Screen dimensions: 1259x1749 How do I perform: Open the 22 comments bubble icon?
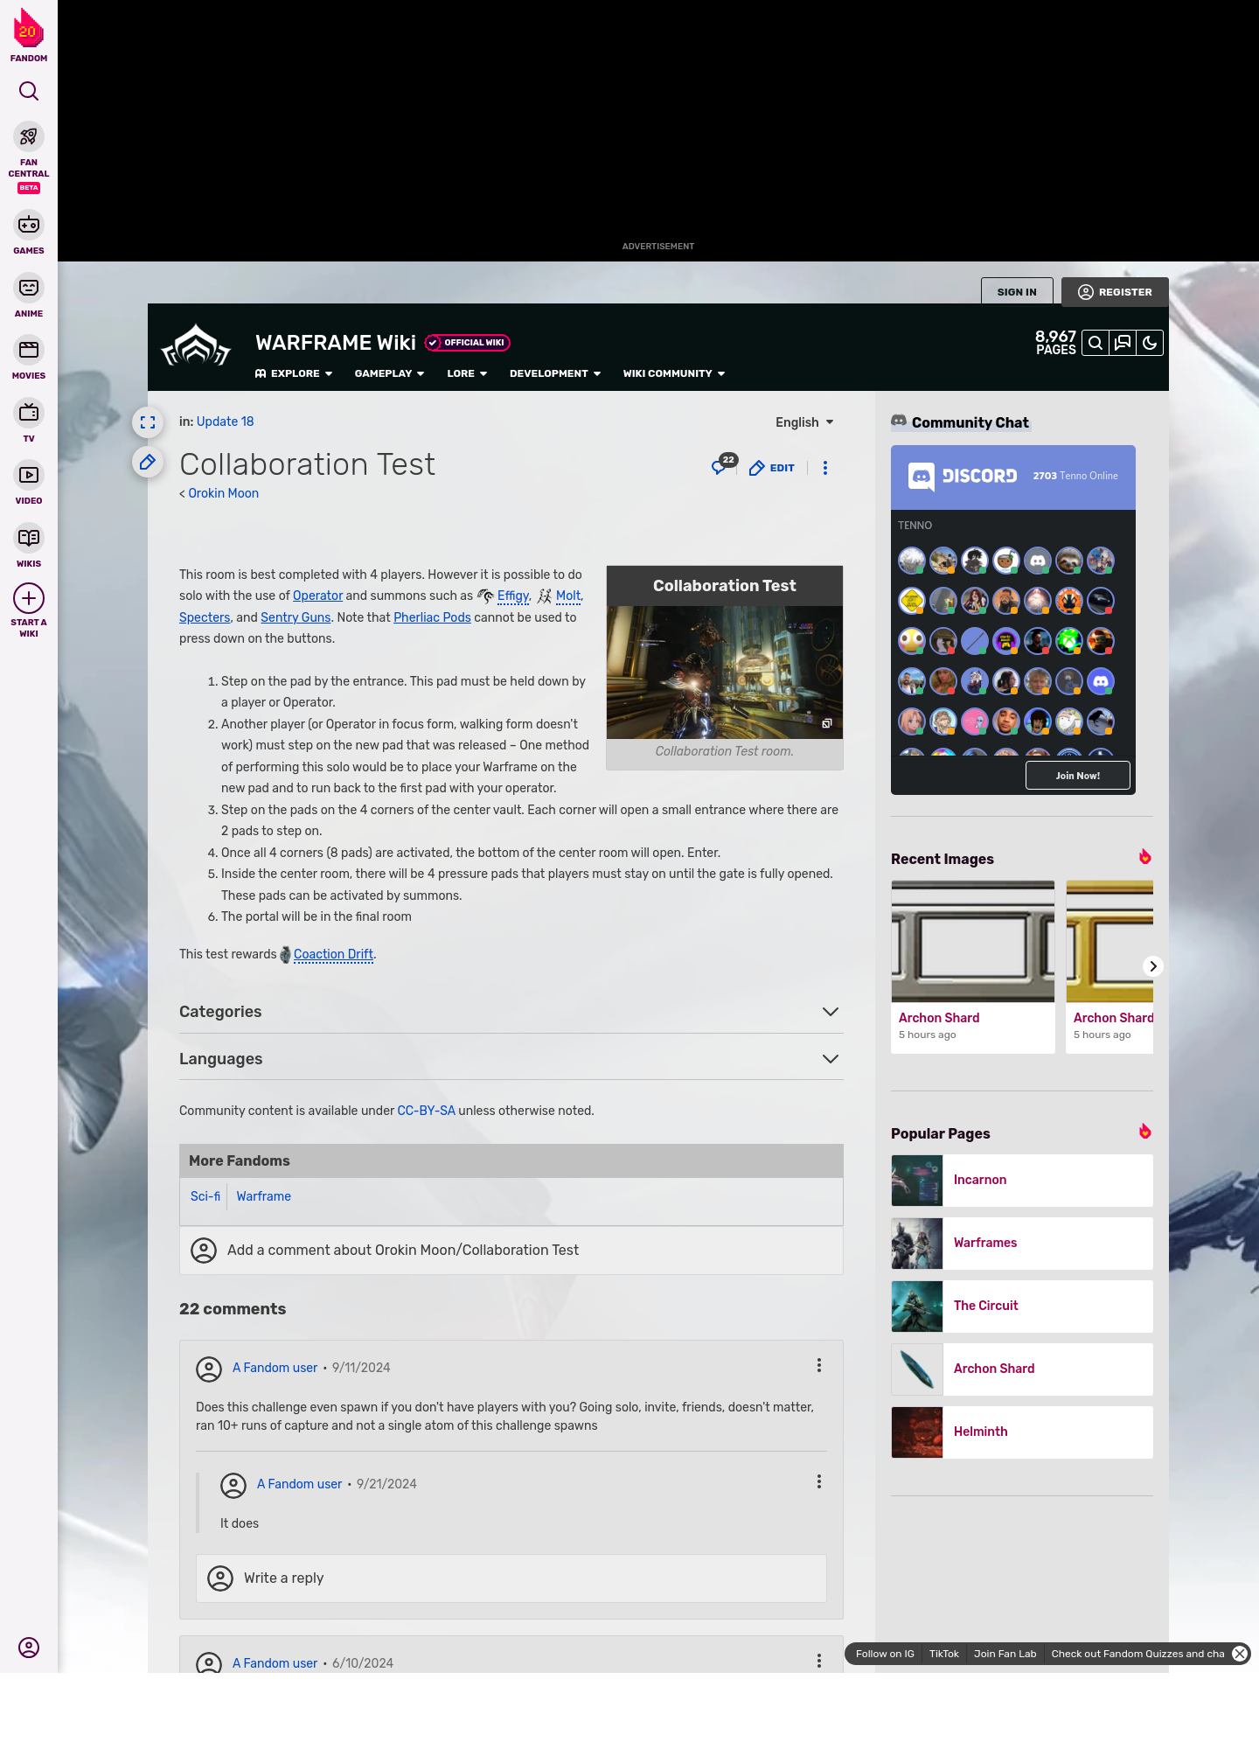tap(723, 465)
